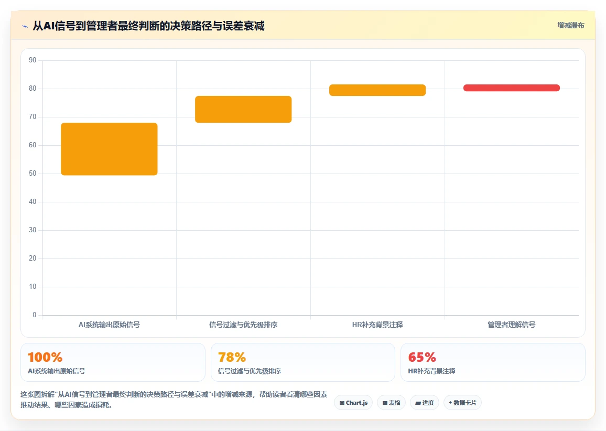Click the y-axis value 80

click(33, 89)
